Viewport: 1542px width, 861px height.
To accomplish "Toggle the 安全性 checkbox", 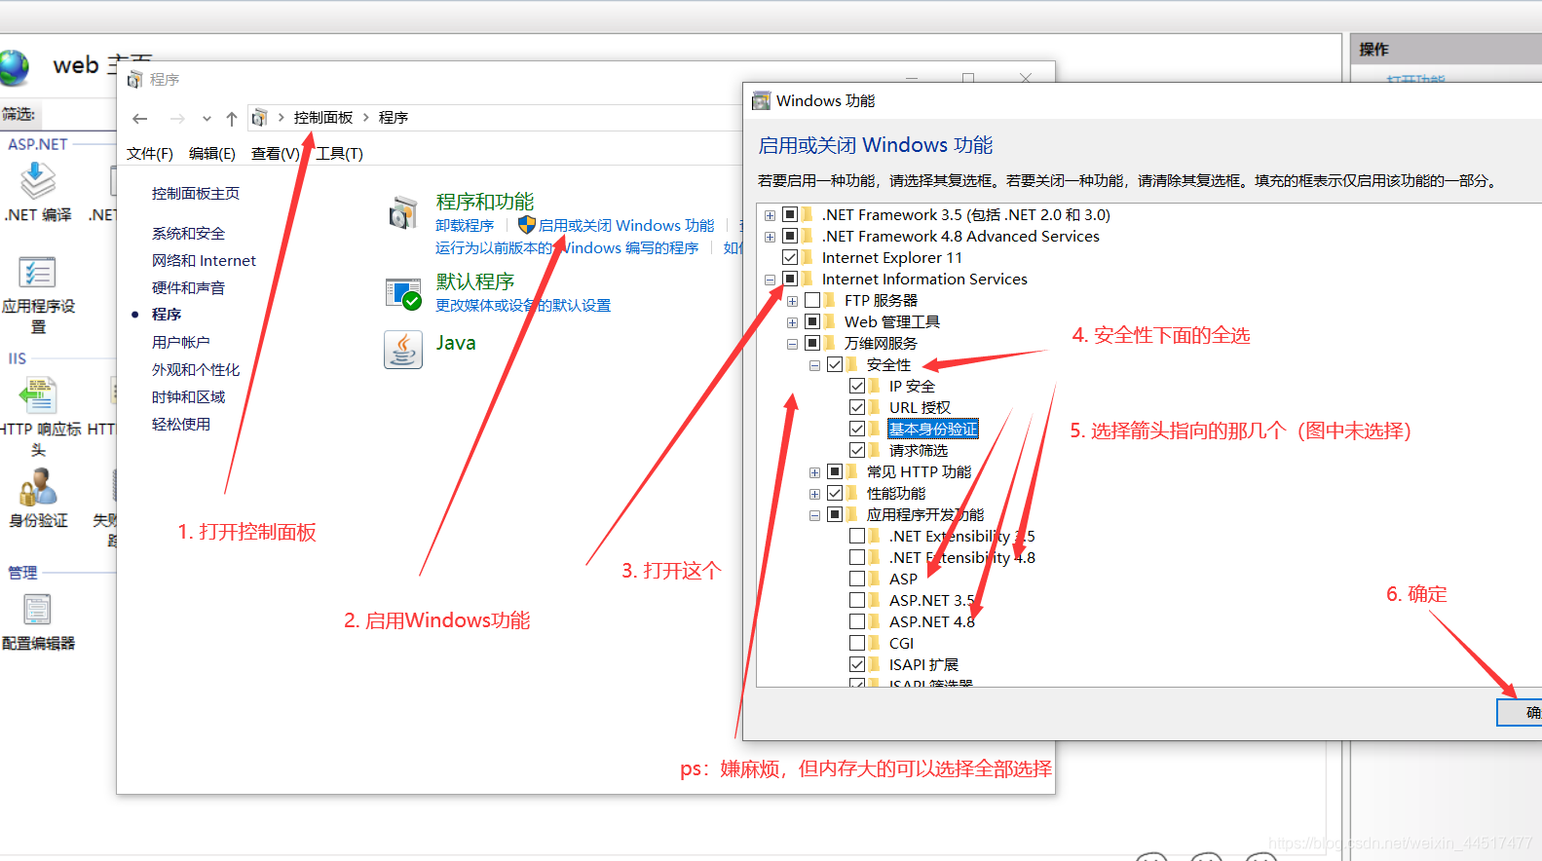I will tap(836, 364).
